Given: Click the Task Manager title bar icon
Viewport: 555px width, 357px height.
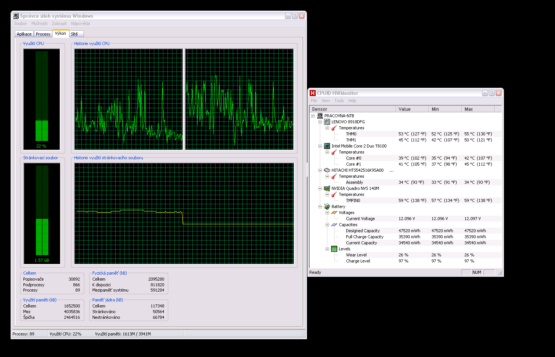Looking at the screenshot, I should pos(16,16).
